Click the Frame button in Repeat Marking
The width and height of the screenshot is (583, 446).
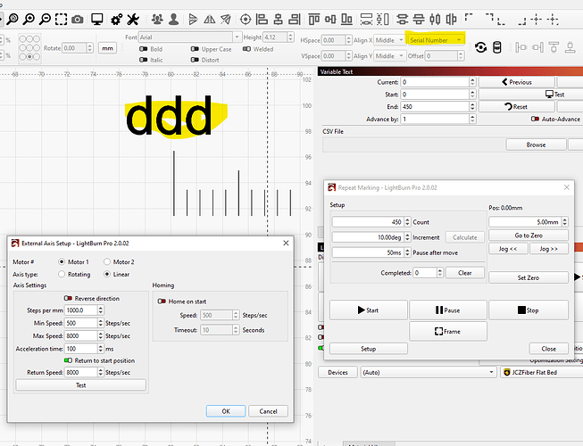446,332
